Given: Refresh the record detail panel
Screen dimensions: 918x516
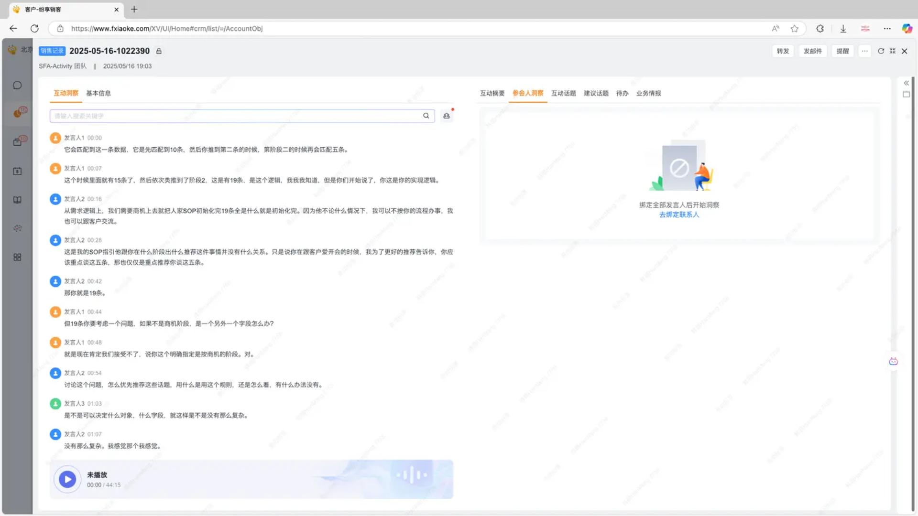Looking at the screenshot, I should (x=881, y=51).
